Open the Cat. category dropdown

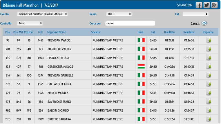click(195, 14)
